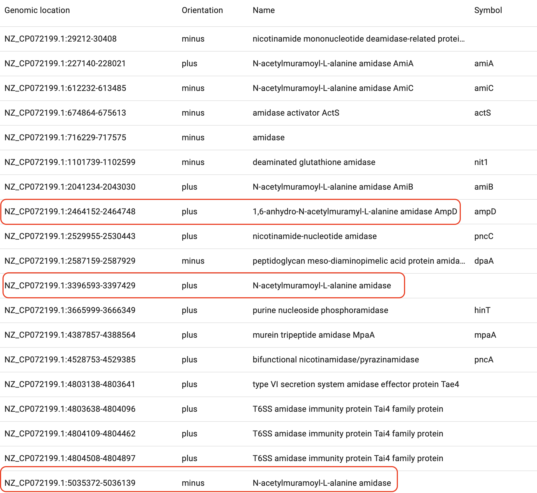This screenshot has height=493, width=537.
Task: Select nicotinamide-nucleotide amidase row name
Action: tap(314, 236)
